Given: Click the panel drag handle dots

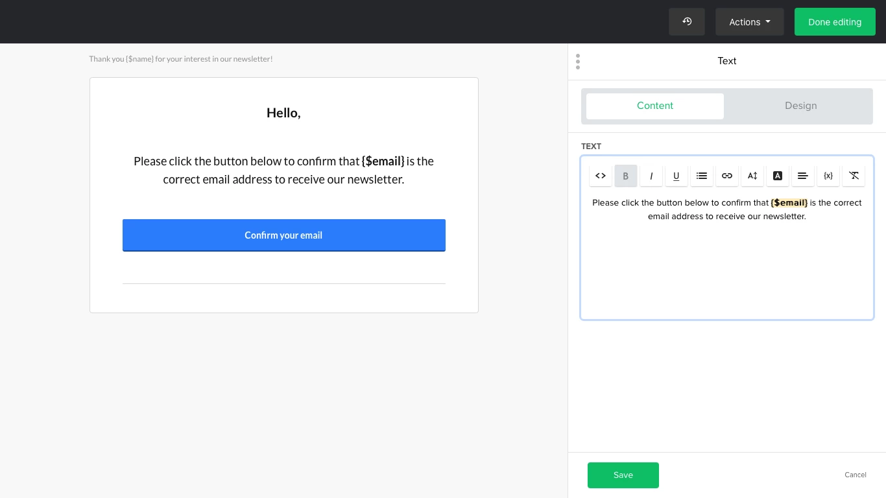Looking at the screenshot, I should tap(578, 62).
